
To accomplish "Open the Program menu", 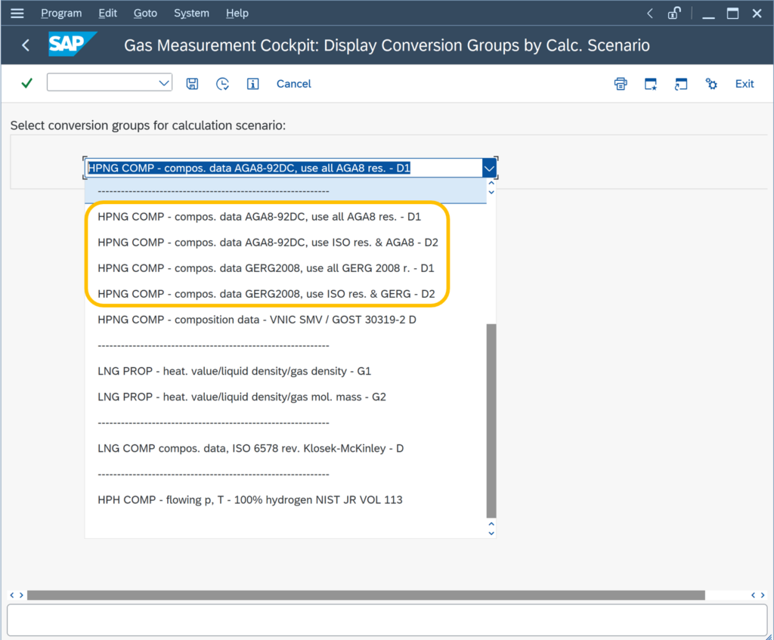I will click(61, 14).
